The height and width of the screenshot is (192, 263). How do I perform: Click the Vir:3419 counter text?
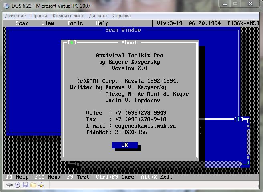pyautogui.click(x=169, y=23)
